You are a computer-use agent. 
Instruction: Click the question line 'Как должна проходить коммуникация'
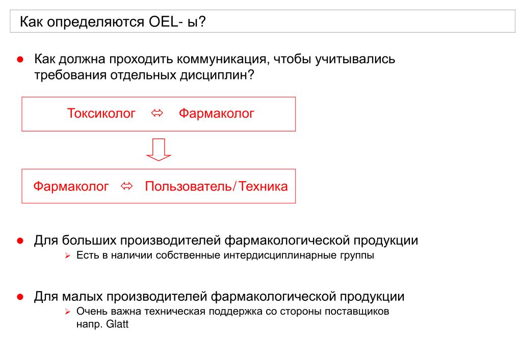click(x=215, y=59)
